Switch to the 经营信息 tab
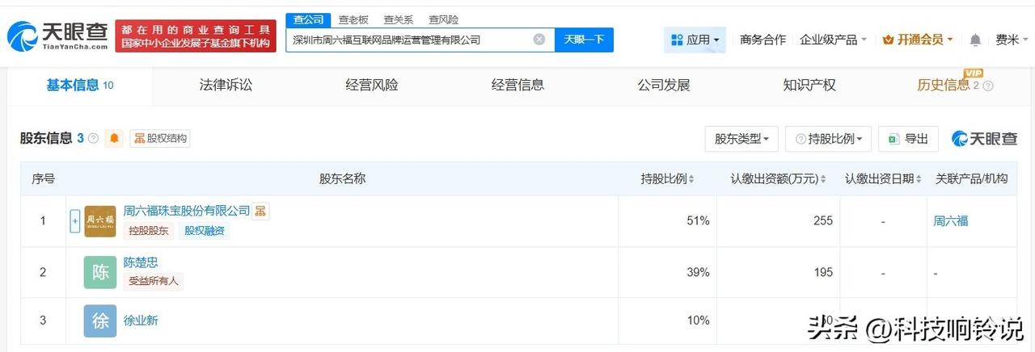Viewport: 1035px width, 352px height. coord(517,85)
